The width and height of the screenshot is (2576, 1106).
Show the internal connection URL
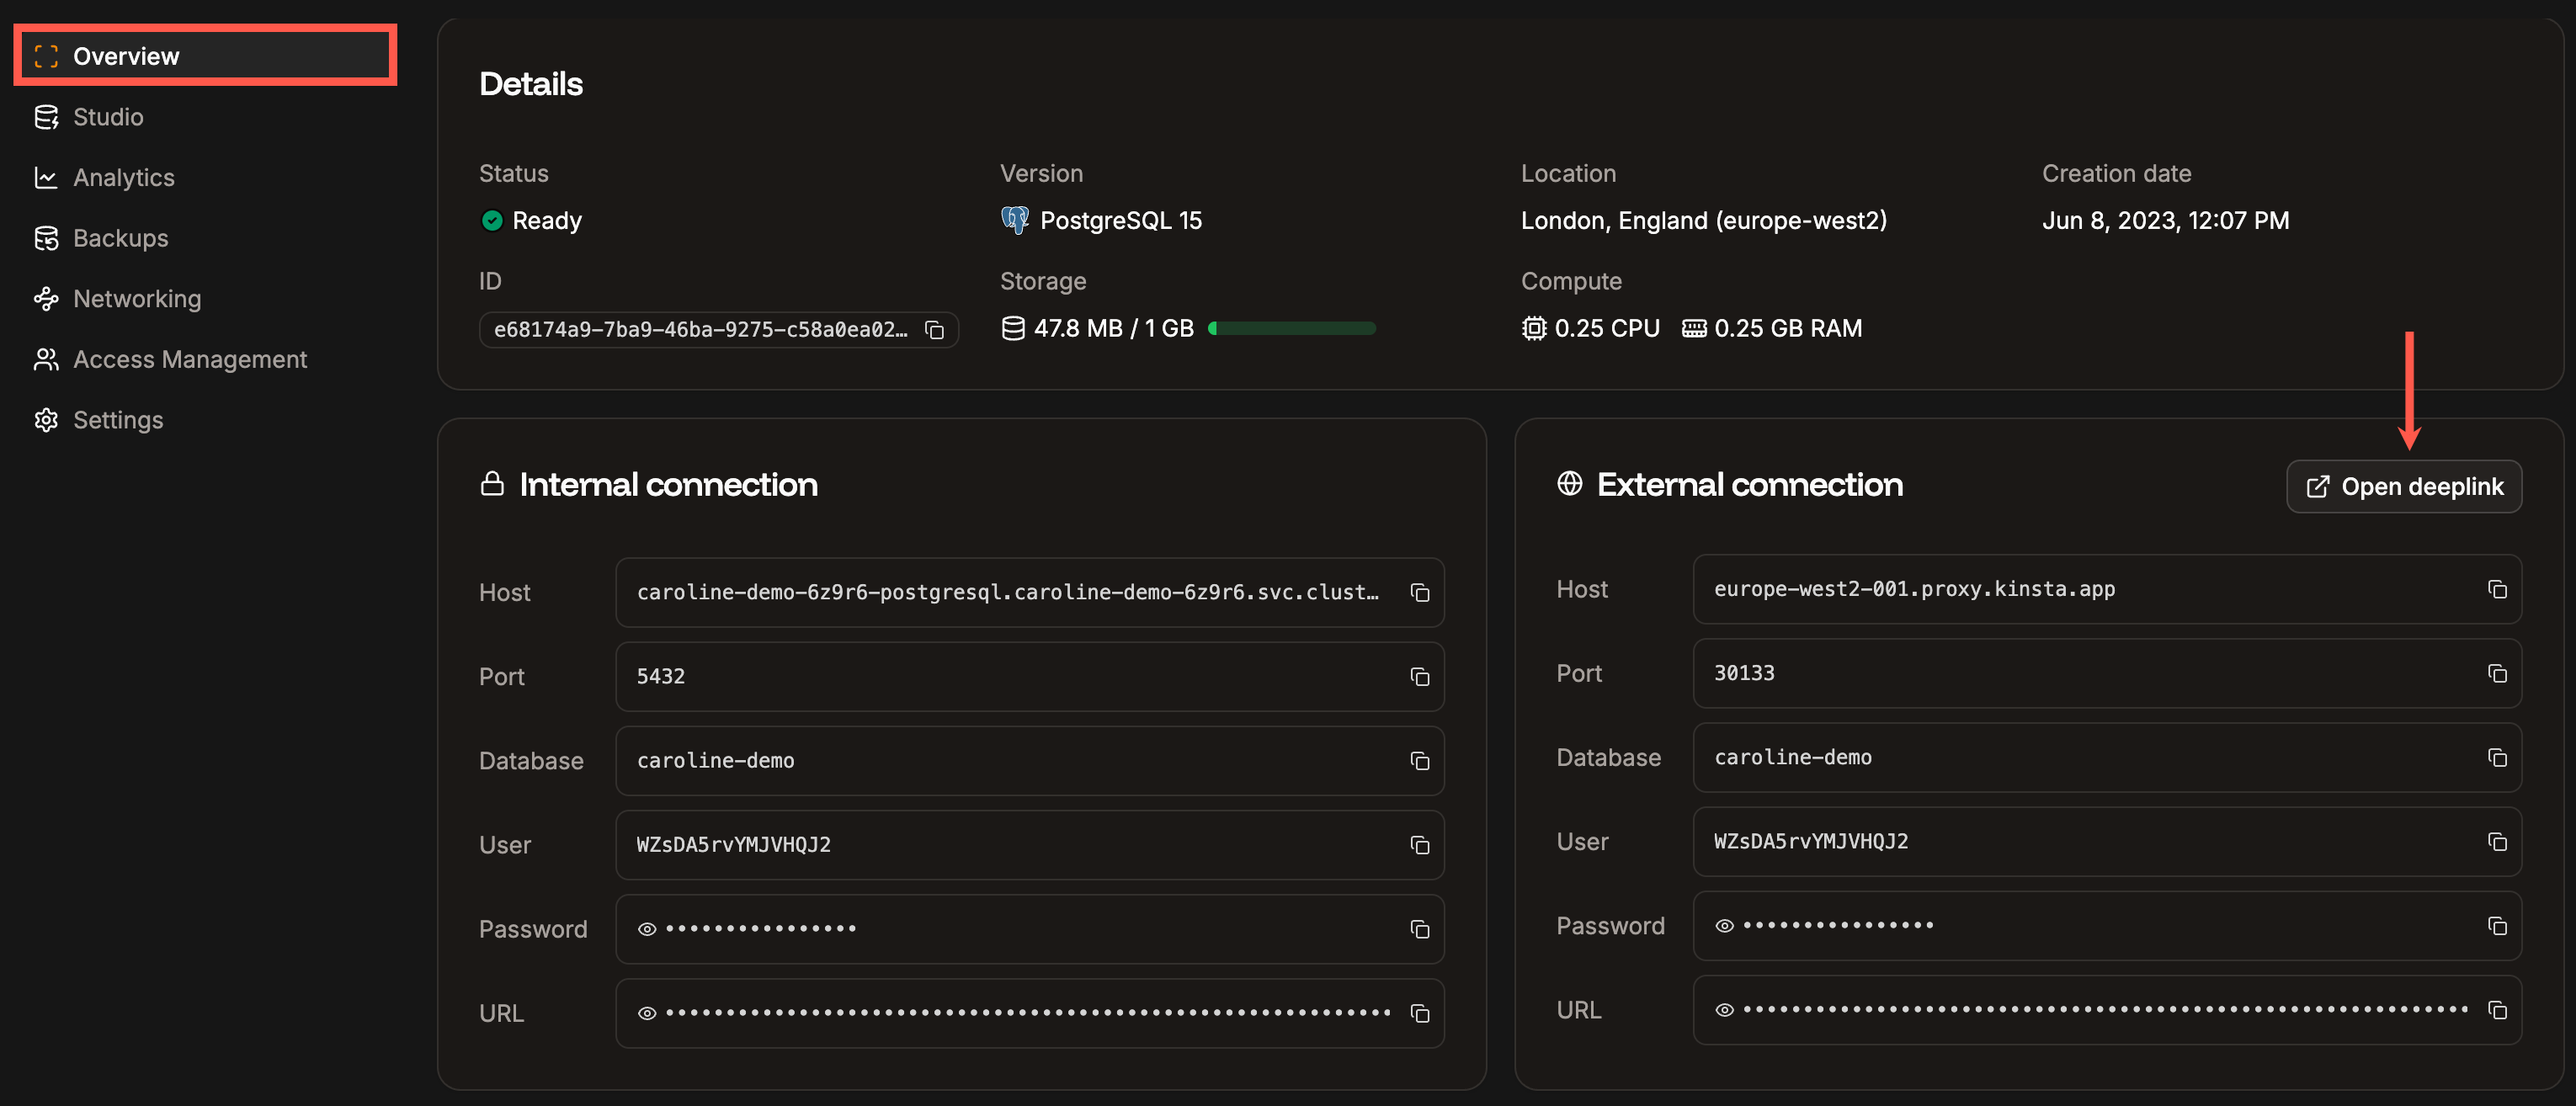coord(646,1012)
